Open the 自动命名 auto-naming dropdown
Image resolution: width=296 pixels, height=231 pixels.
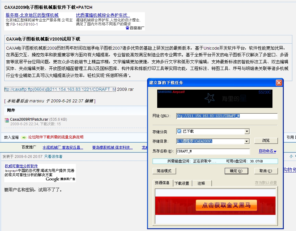click(x=267, y=151)
